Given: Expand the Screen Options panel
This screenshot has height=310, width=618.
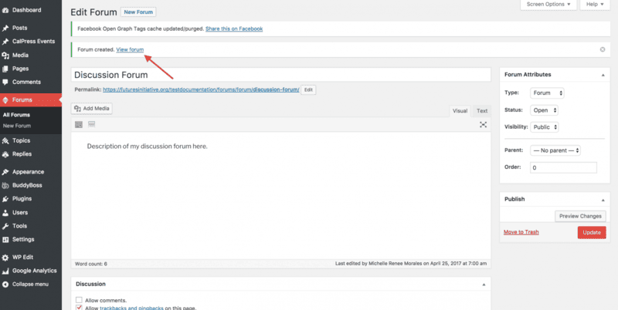Looking at the screenshot, I should coord(548,5).
